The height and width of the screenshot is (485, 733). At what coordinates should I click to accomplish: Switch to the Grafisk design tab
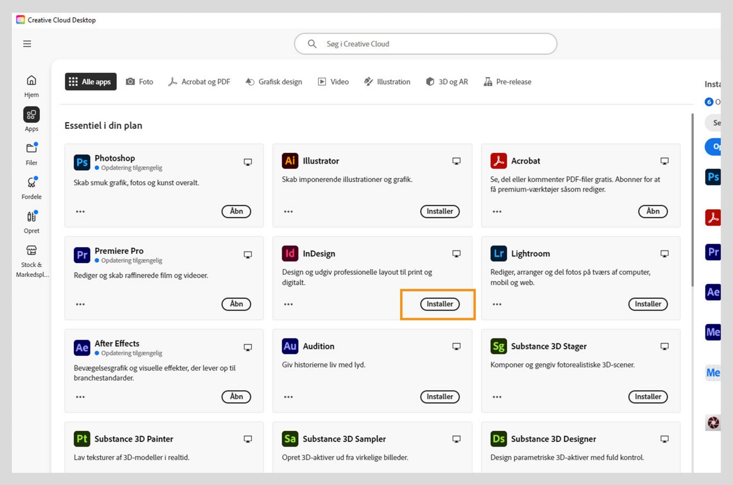274,82
